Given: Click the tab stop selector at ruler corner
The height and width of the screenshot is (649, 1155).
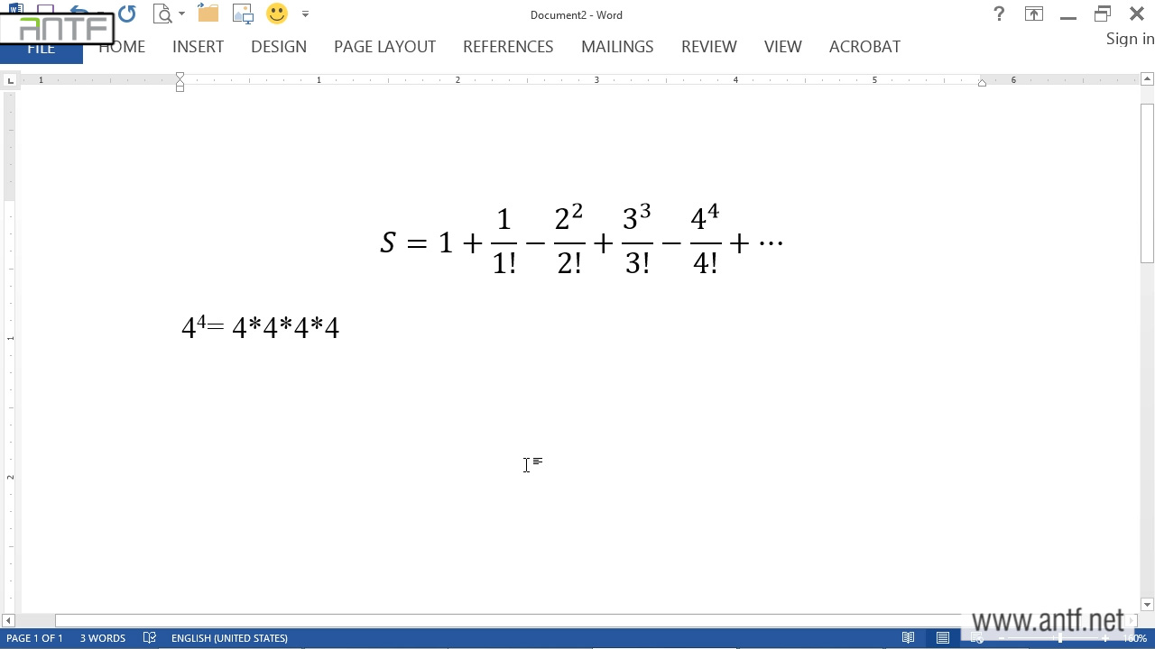Looking at the screenshot, I should pos(10,81).
